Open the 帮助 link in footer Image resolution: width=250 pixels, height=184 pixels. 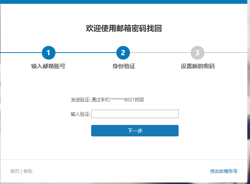pos(28,171)
